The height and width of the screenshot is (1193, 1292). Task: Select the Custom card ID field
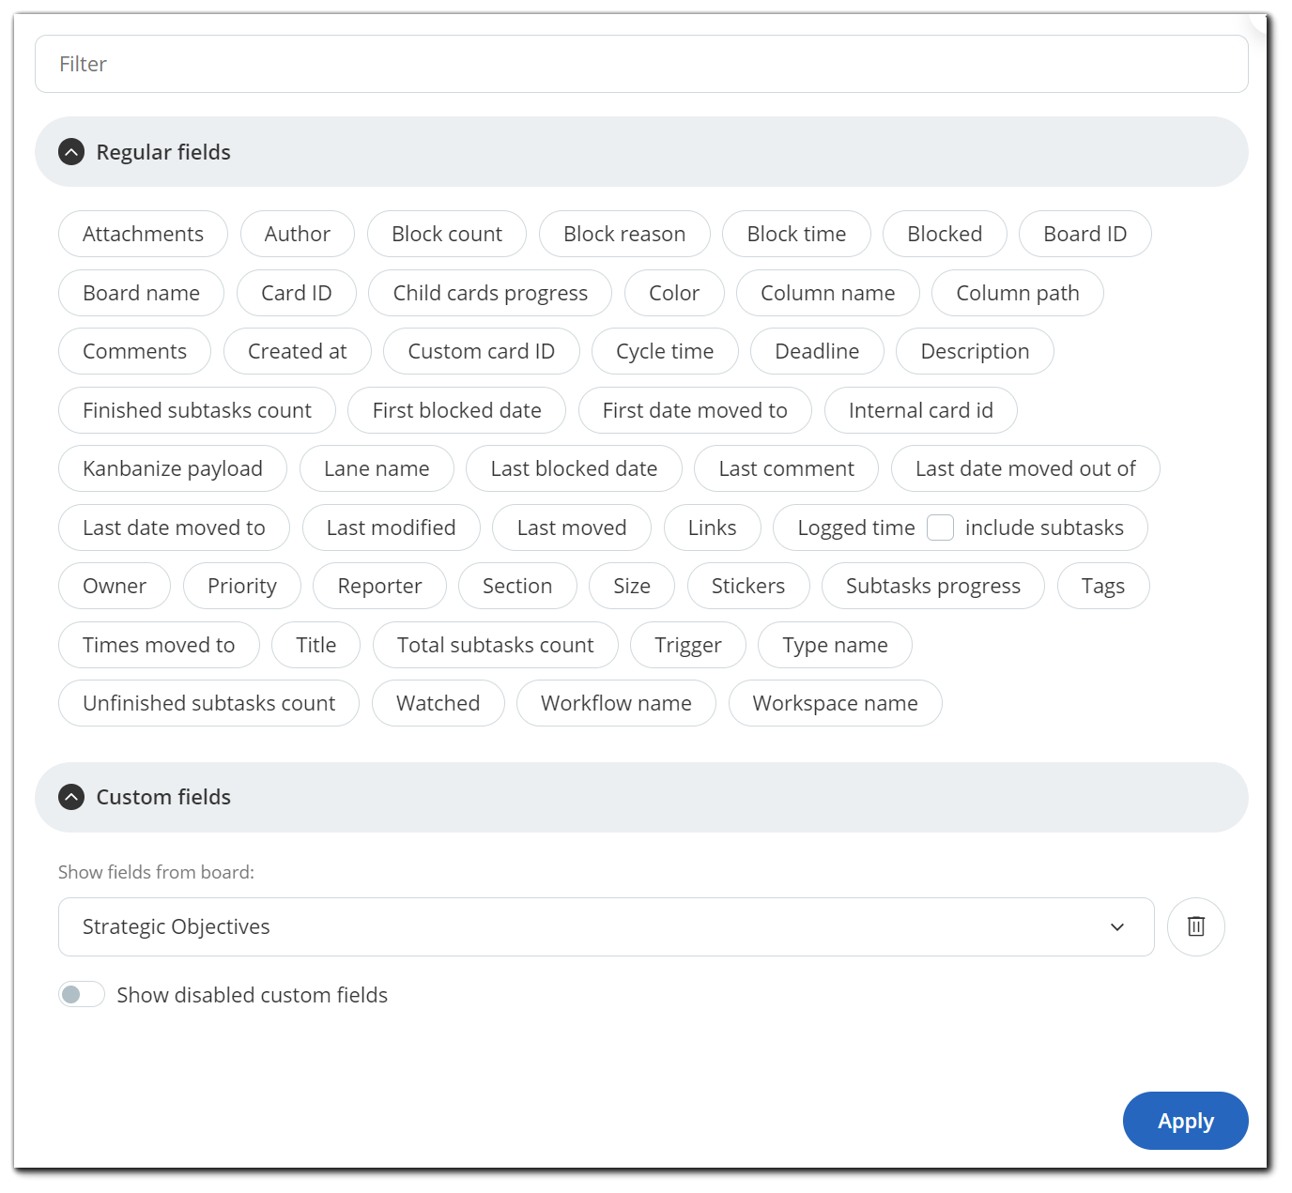coord(482,351)
